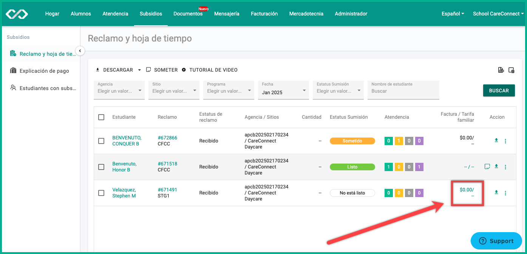Click purple attendance count 1 for Honor B
Viewport: 527px width, 254px height.
419,167
